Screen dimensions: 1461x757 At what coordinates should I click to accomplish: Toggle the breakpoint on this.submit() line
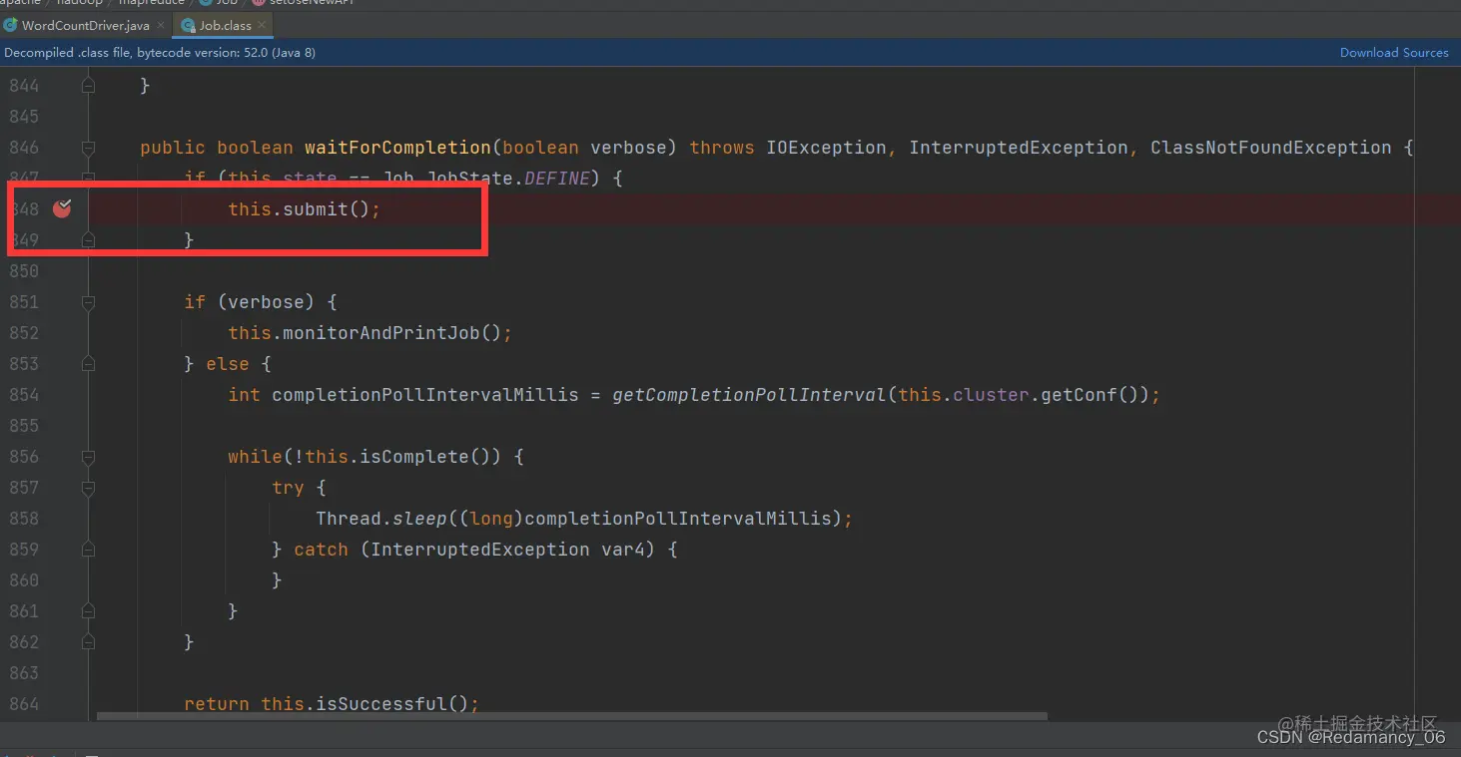[x=62, y=208]
